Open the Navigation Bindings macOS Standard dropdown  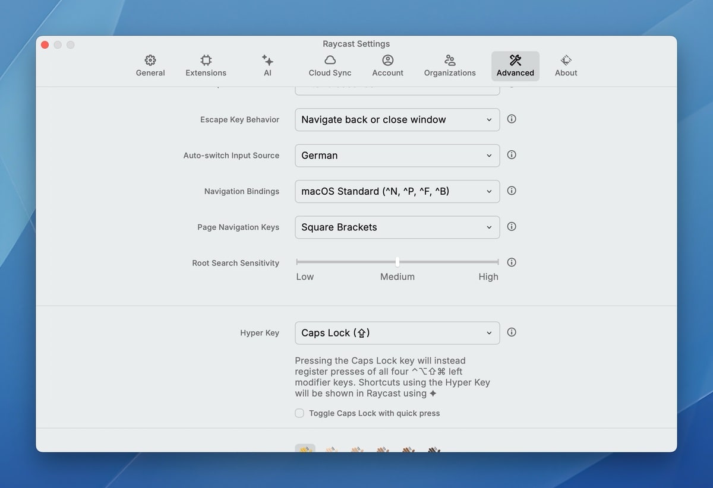[397, 191]
